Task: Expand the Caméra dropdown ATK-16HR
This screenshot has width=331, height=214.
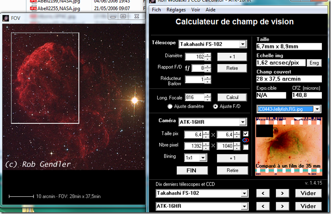Action: [243, 122]
